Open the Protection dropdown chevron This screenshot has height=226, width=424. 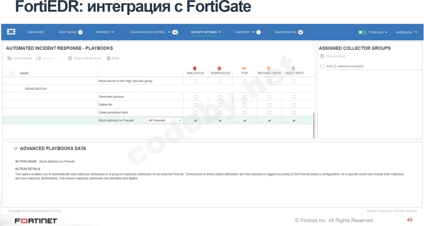click(x=386, y=32)
